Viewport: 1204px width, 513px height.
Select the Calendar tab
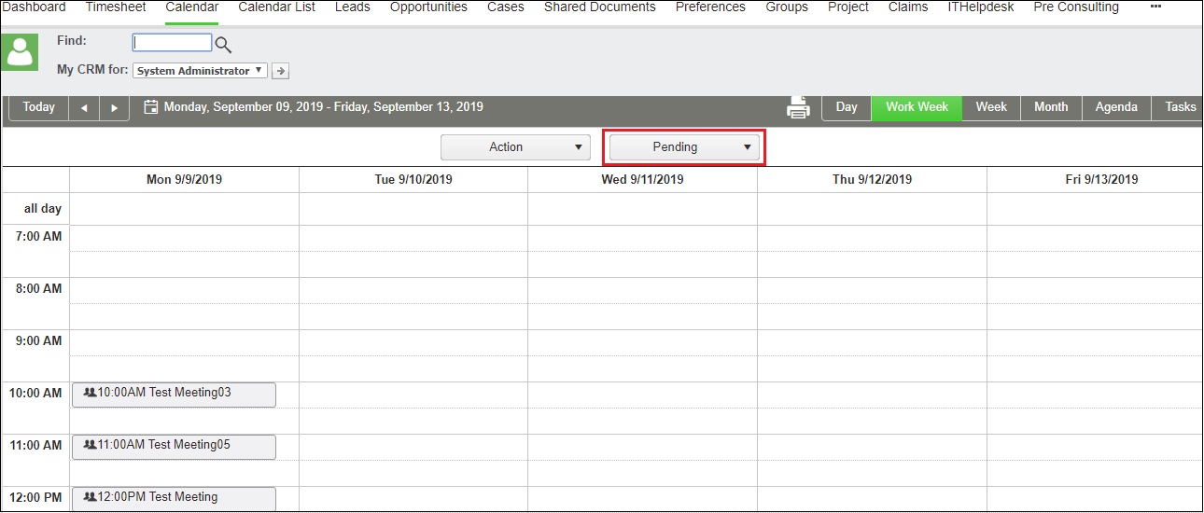(192, 7)
